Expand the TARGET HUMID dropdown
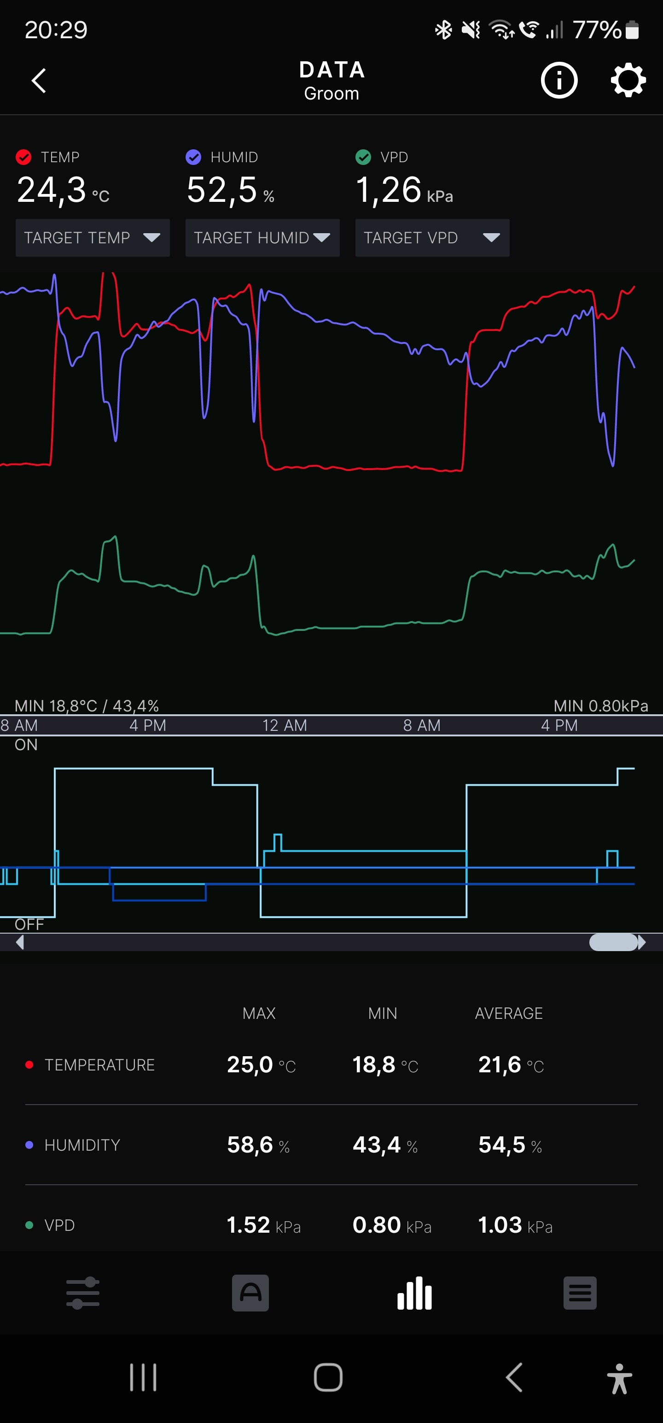Screen dimensions: 663x1423 pyautogui.click(x=262, y=237)
